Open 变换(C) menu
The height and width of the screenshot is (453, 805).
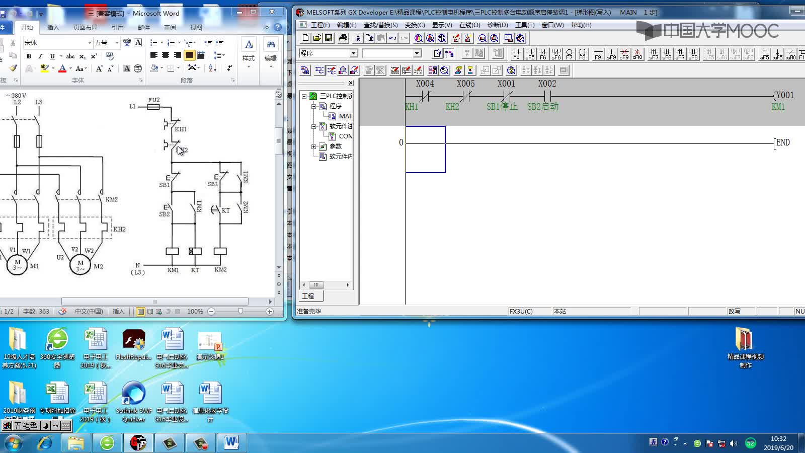click(x=415, y=25)
